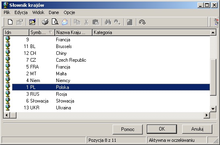
Task: Confirm with the OK button
Action: 162,129
